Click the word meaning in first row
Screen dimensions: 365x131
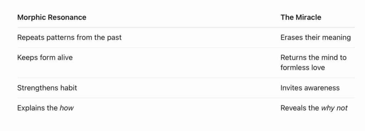[337, 38]
